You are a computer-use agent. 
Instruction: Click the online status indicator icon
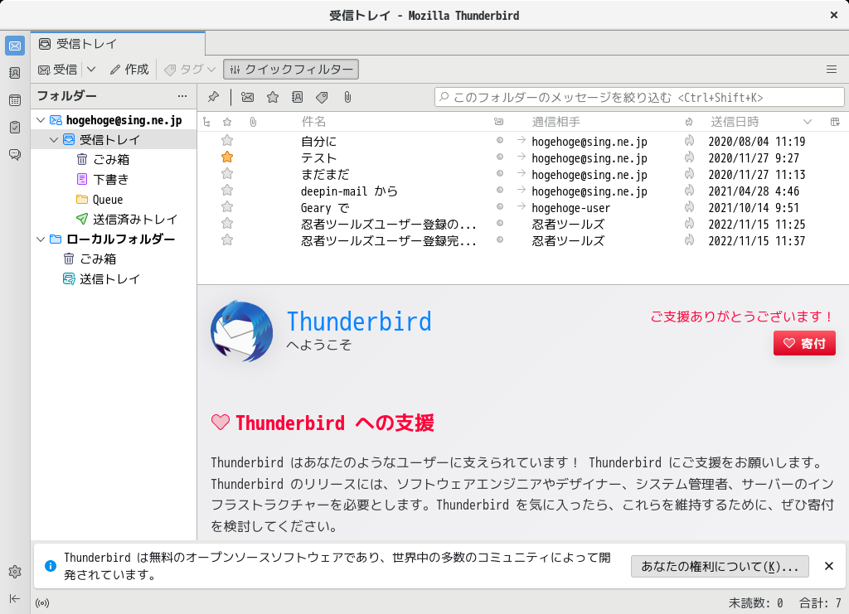[x=42, y=603]
